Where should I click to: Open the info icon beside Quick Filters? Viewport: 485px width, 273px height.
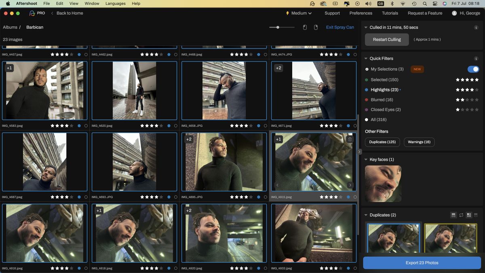click(x=475, y=58)
